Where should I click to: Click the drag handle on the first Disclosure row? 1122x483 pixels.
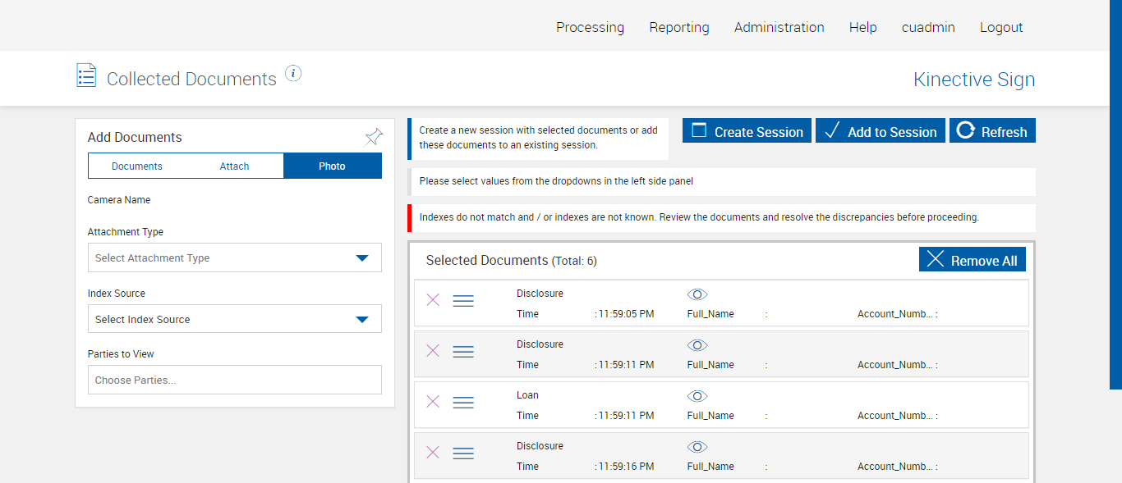tap(463, 300)
